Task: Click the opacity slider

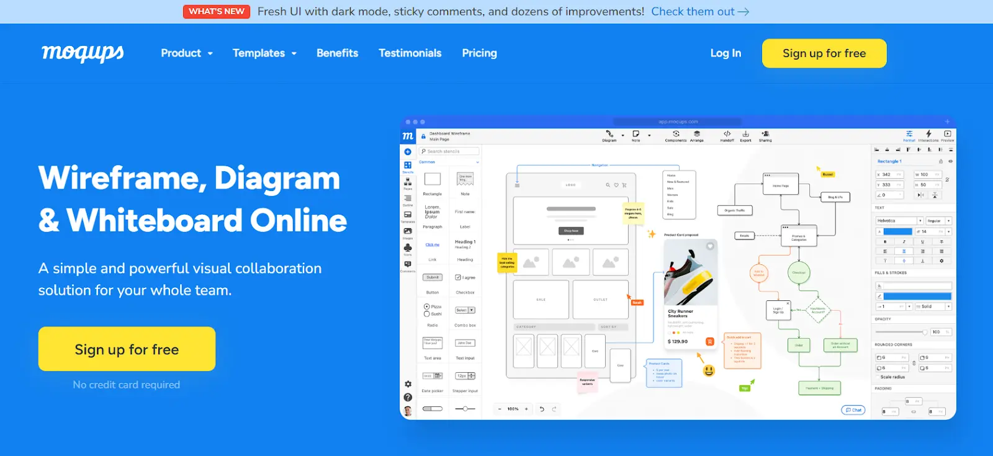Action: (x=902, y=332)
